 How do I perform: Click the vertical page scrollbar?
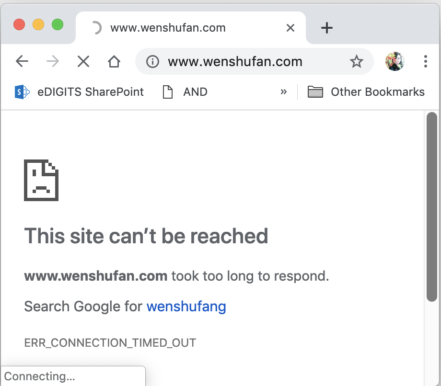432,206
